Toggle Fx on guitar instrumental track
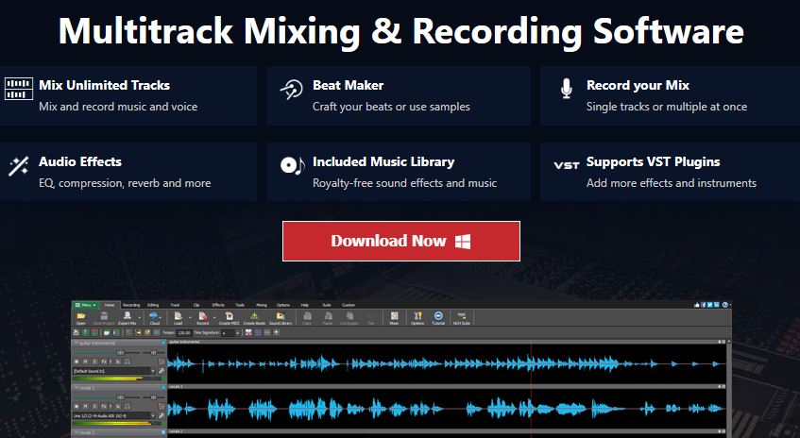This screenshot has height=438, width=800. (x=104, y=362)
